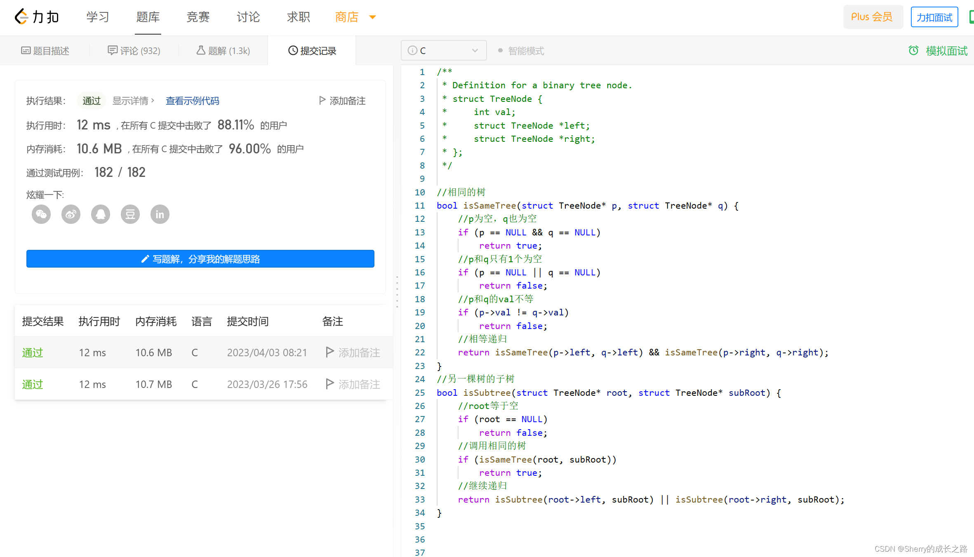Open the 题库 menu item
The image size is (974, 557).
pyautogui.click(x=148, y=17)
